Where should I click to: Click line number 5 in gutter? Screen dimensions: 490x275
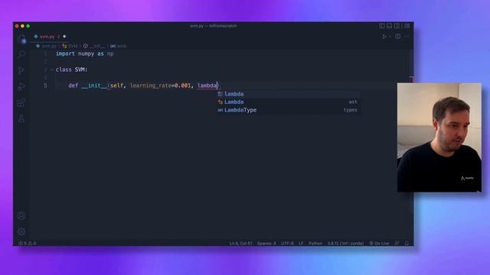pos(46,86)
